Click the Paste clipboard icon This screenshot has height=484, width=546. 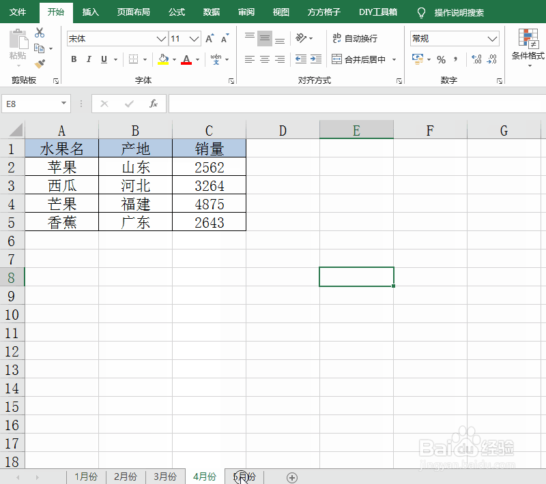pos(18,39)
